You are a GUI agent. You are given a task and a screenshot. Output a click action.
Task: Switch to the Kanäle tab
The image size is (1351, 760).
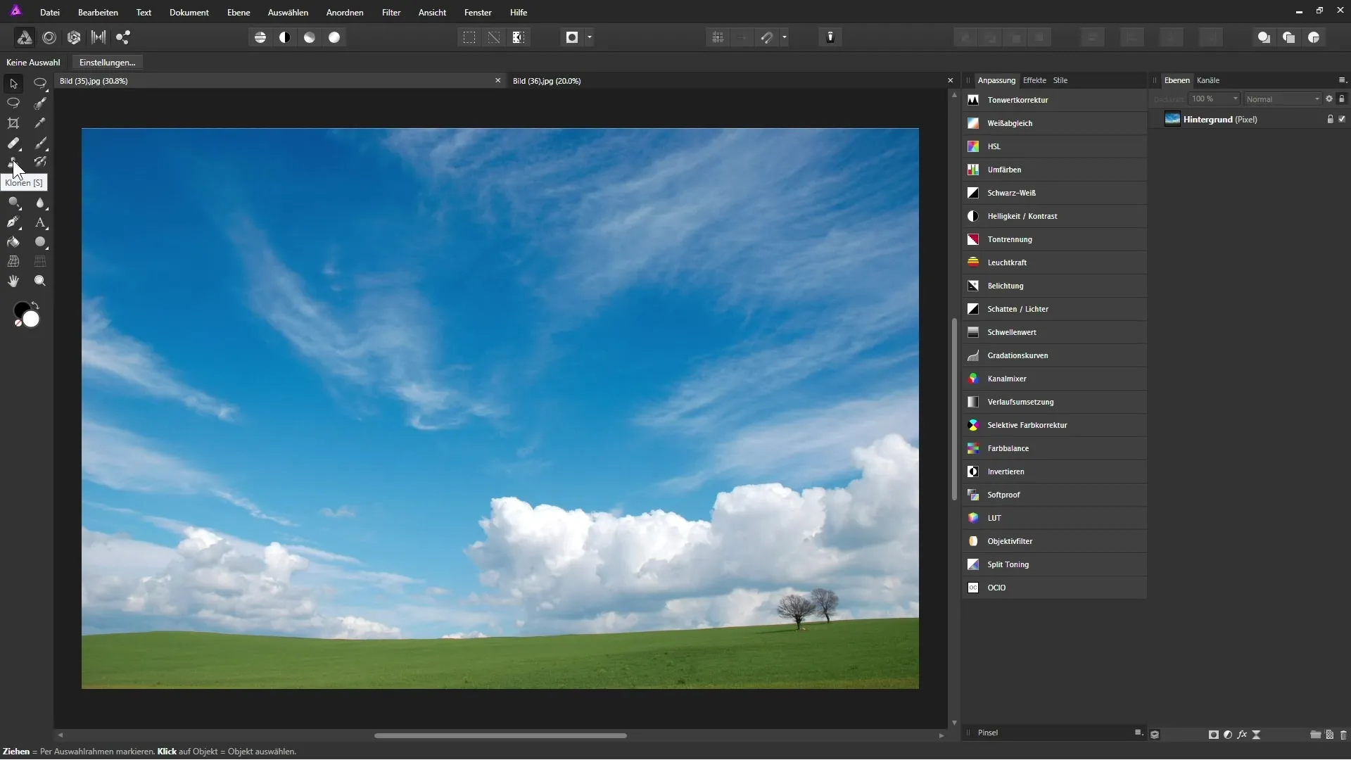click(1208, 80)
